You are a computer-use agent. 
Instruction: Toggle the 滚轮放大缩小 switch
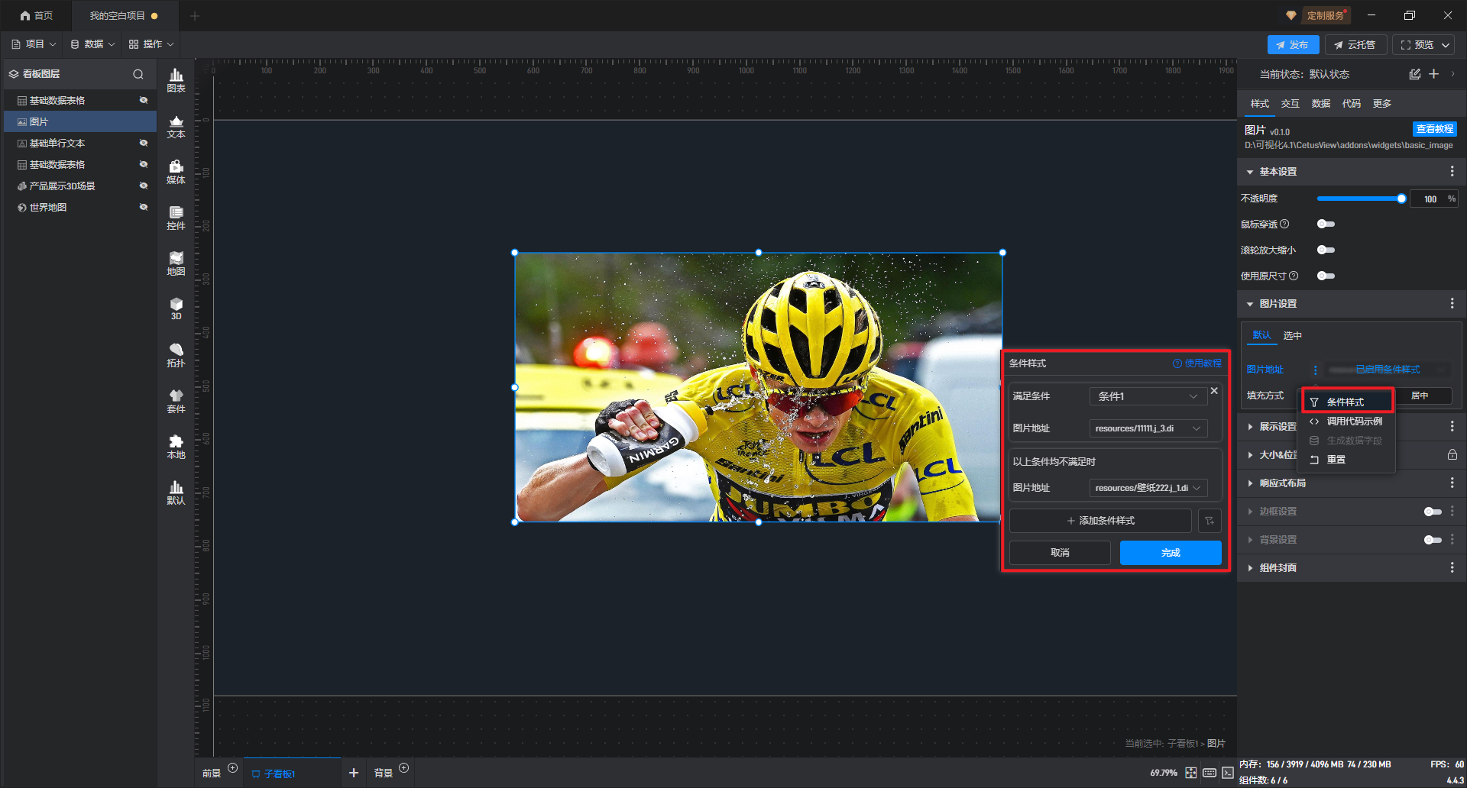1326,250
